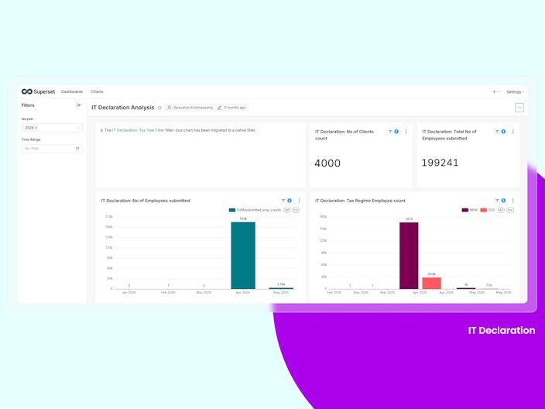Click the Time Range calendar icon

pos(77,149)
